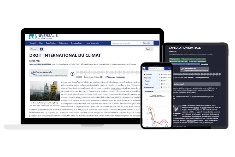The height and width of the screenshot is (157, 235).
Task: Open the Mon Universalis dropdown
Action: click(93, 43)
